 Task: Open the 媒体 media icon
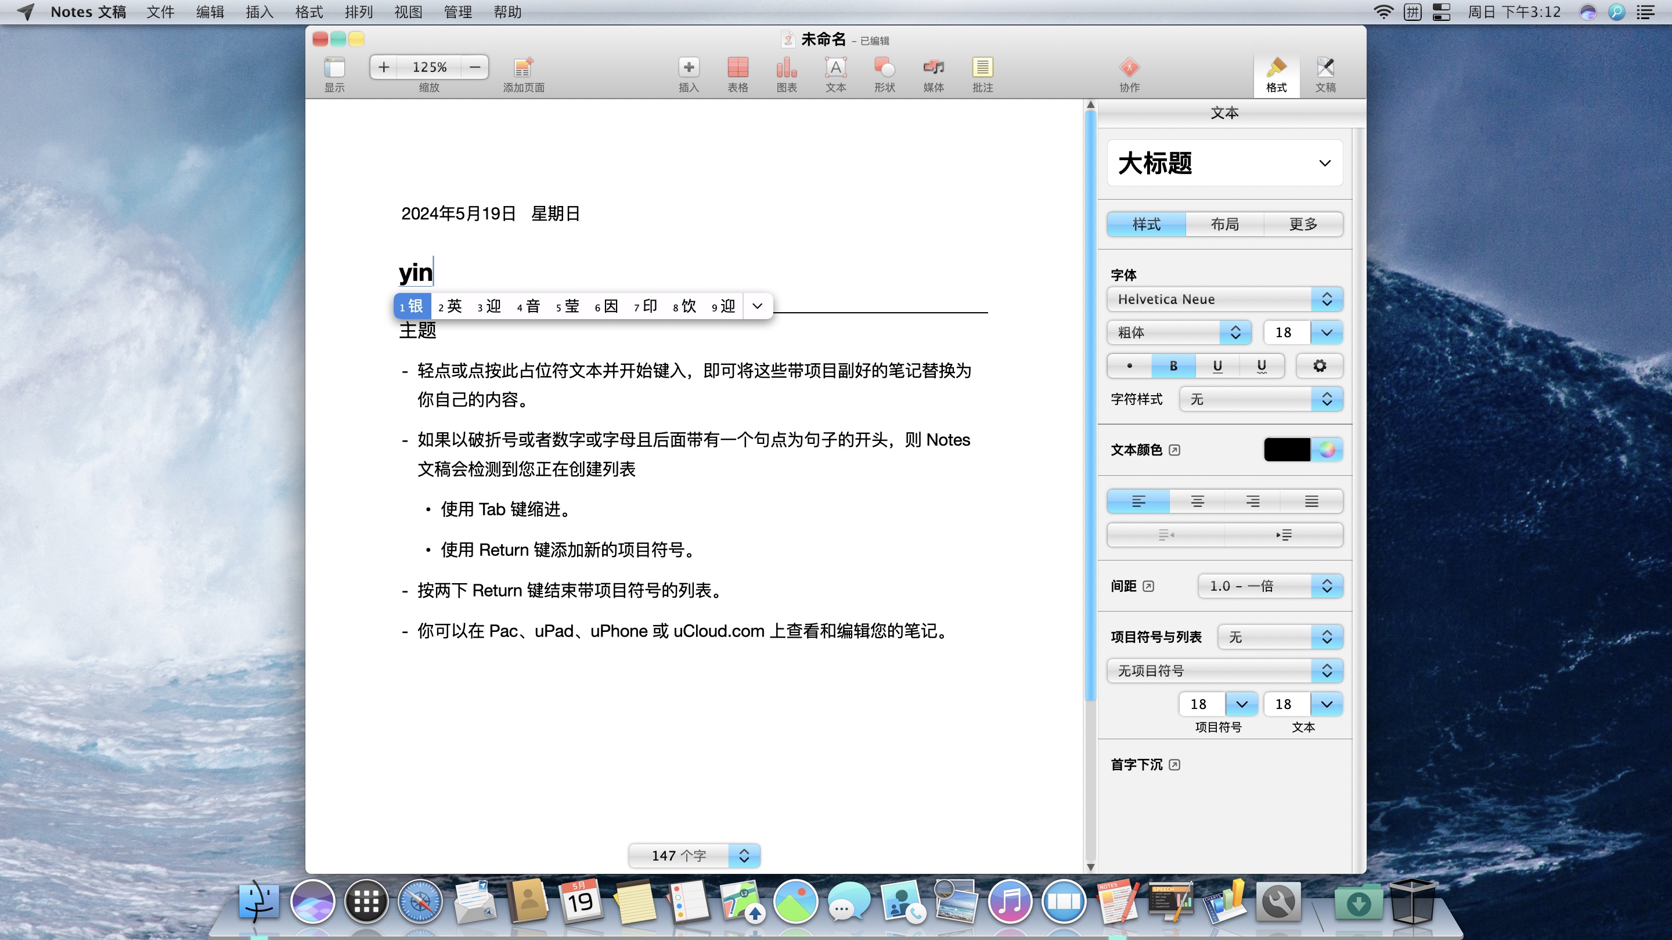click(934, 67)
